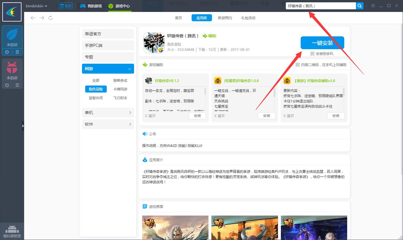
Task: Open the 首页 tab
Action: (179, 18)
